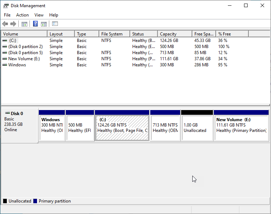
Task: Open the View menu
Action: point(39,15)
